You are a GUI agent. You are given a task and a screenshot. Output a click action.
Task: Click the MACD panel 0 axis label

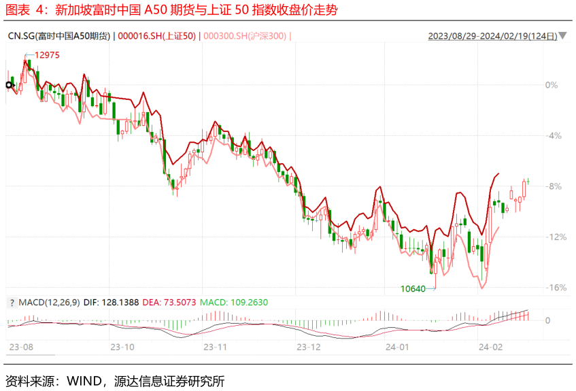(547, 320)
